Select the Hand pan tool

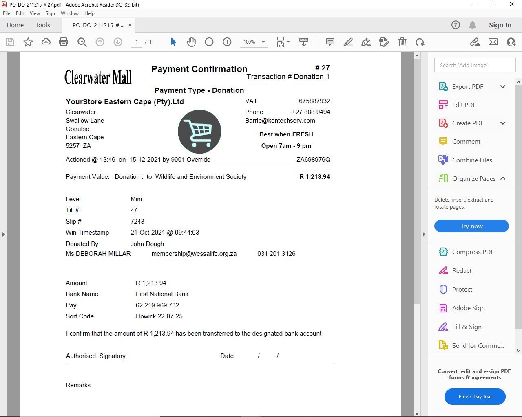191,42
